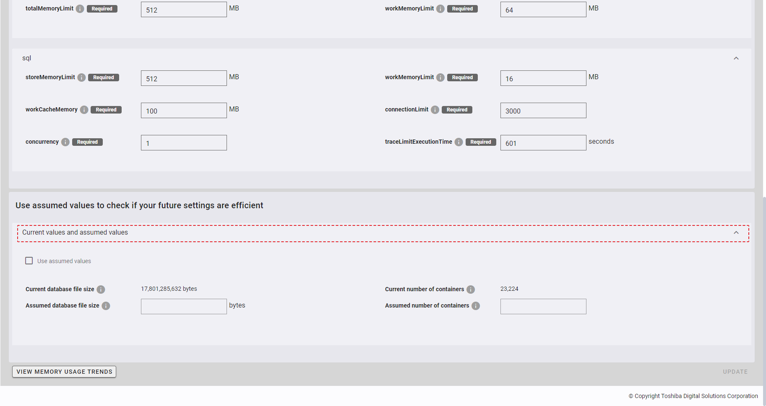Click info icon beside traceLimitExecutionTime
Screen dimensions: 766x406
coord(459,142)
